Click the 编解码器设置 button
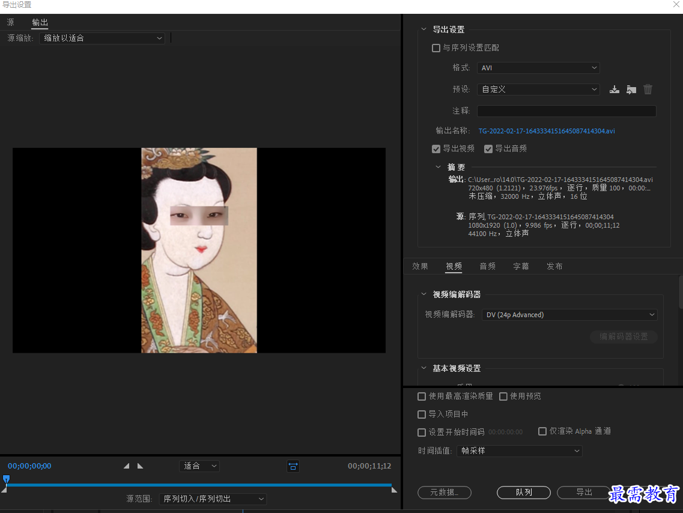This screenshot has width=683, height=513. pos(624,336)
